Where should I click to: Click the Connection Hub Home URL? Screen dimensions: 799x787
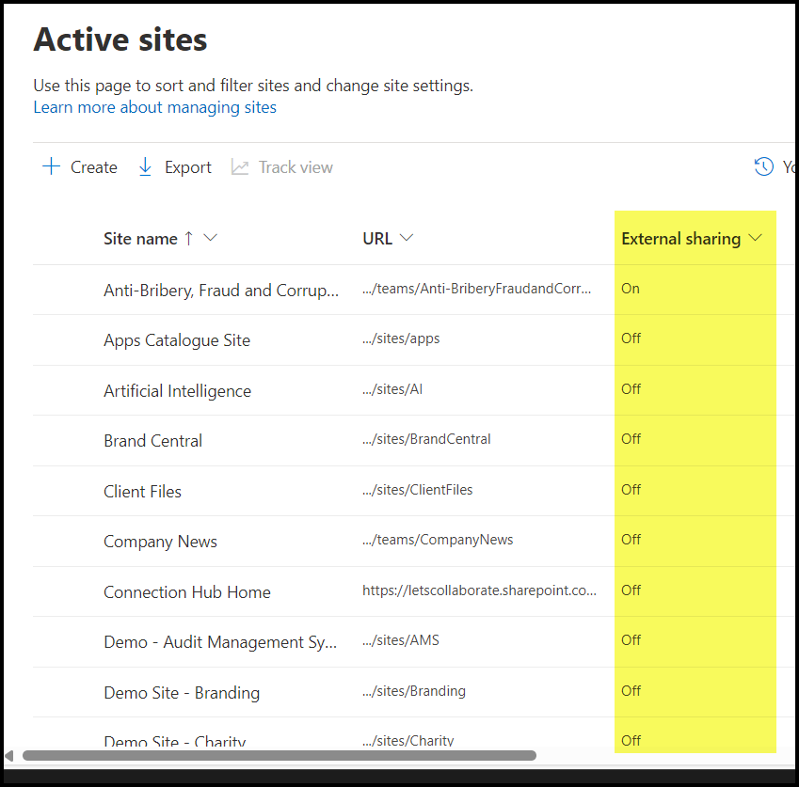[479, 590]
